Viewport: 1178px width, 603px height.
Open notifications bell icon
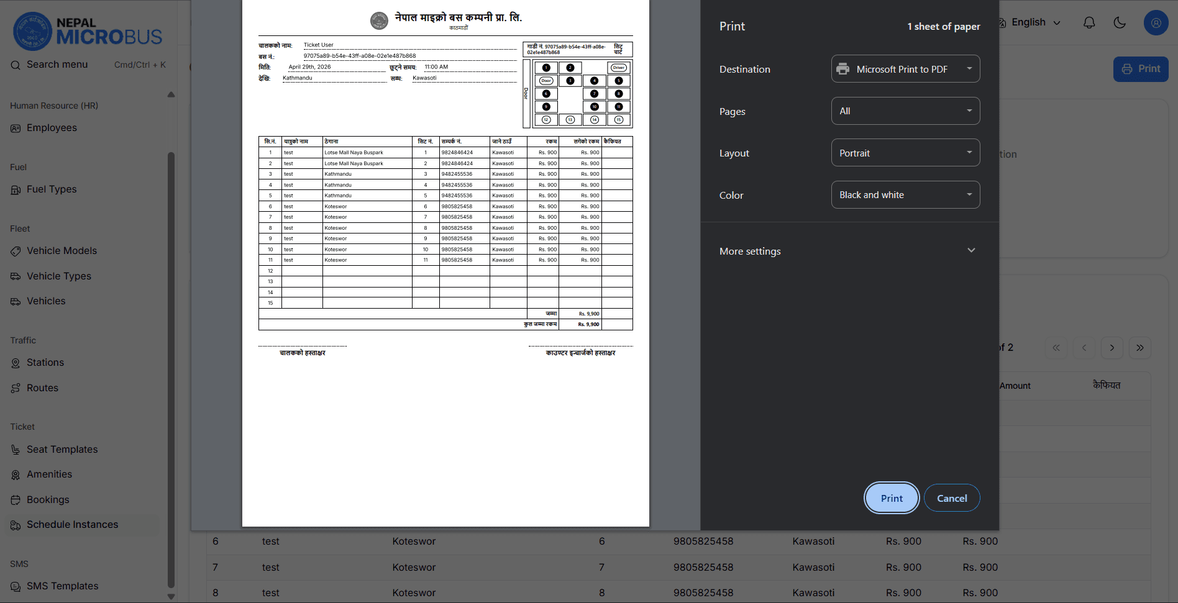pyautogui.click(x=1089, y=22)
